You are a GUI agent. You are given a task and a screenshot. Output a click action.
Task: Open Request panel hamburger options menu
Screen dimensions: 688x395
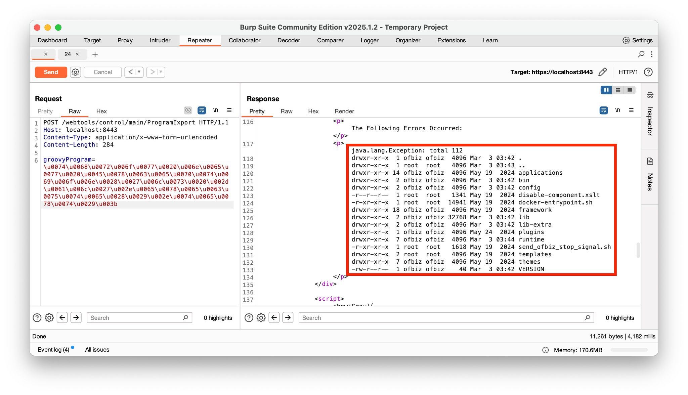click(x=229, y=110)
